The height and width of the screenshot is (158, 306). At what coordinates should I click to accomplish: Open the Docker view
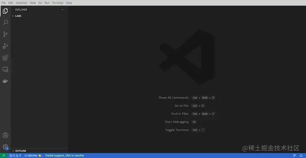5,81
